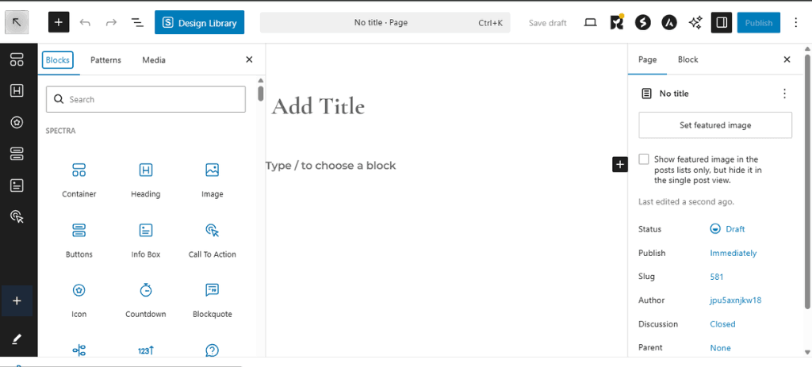The height and width of the screenshot is (367, 812).
Task: Switch to the Block tab in settings
Action: [688, 59]
